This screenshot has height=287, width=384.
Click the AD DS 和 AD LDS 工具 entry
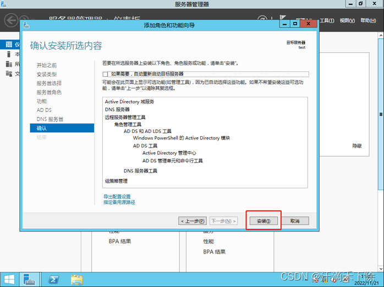coord(147,131)
